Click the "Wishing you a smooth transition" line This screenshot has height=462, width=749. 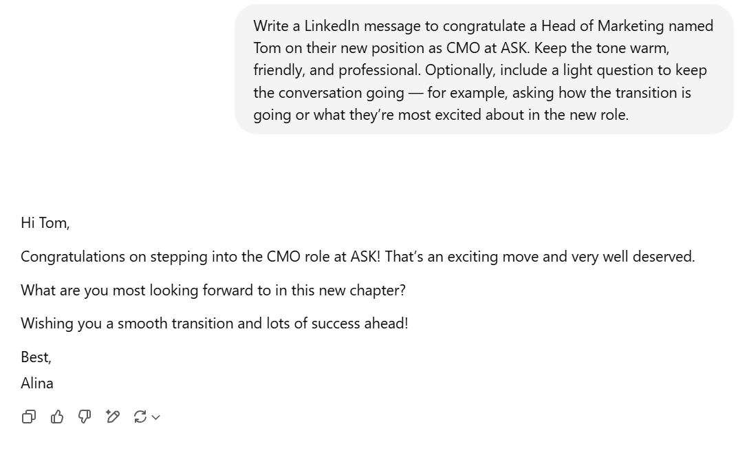(215, 324)
